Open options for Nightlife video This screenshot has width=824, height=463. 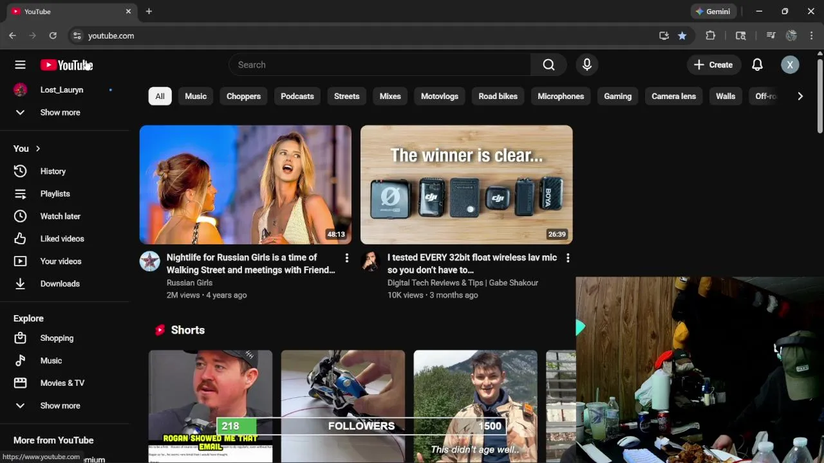[x=346, y=258]
